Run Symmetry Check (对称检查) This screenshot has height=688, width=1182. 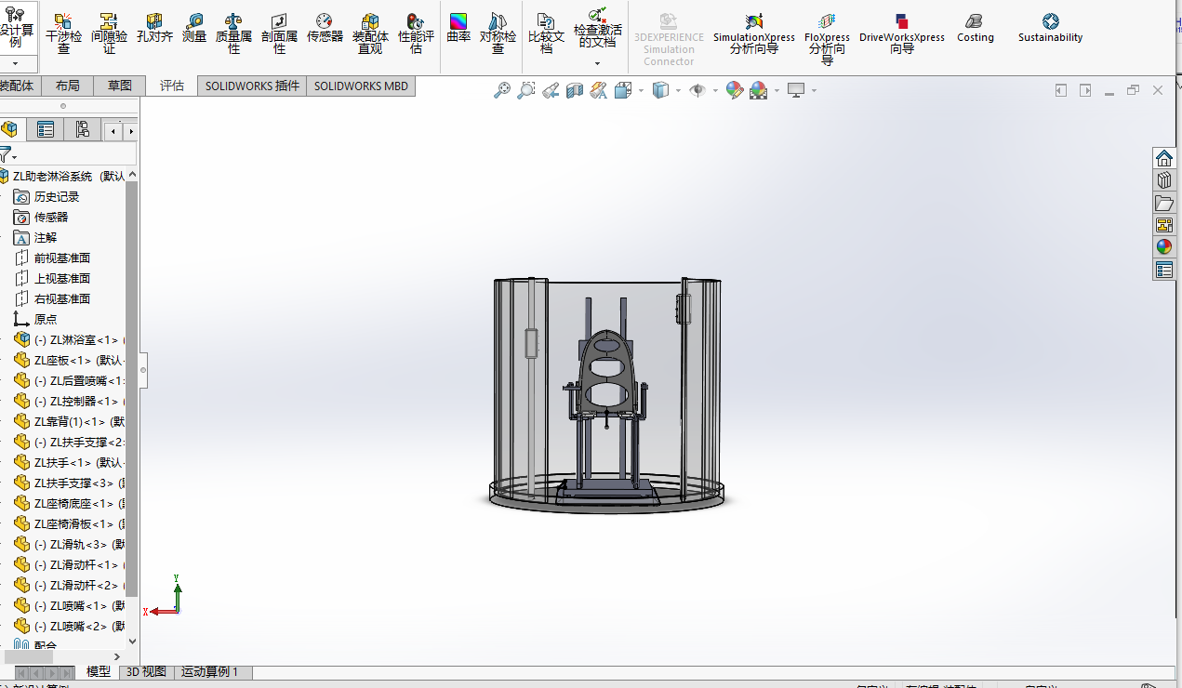pyautogui.click(x=498, y=33)
